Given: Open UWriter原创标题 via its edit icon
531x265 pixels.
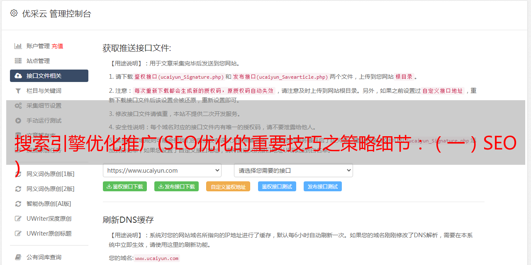Looking at the screenshot, I should pyautogui.click(x=18, y=234).
